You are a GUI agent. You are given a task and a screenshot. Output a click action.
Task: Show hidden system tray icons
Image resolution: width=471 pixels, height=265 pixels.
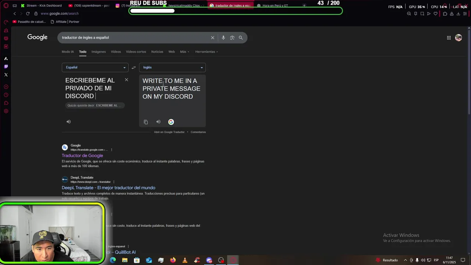406,260
